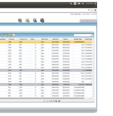This screenshot has height=116, width=113.
Task: Select the 1.1 multiply rate cell in the EUR to USD row
Action: pos(79,70)
